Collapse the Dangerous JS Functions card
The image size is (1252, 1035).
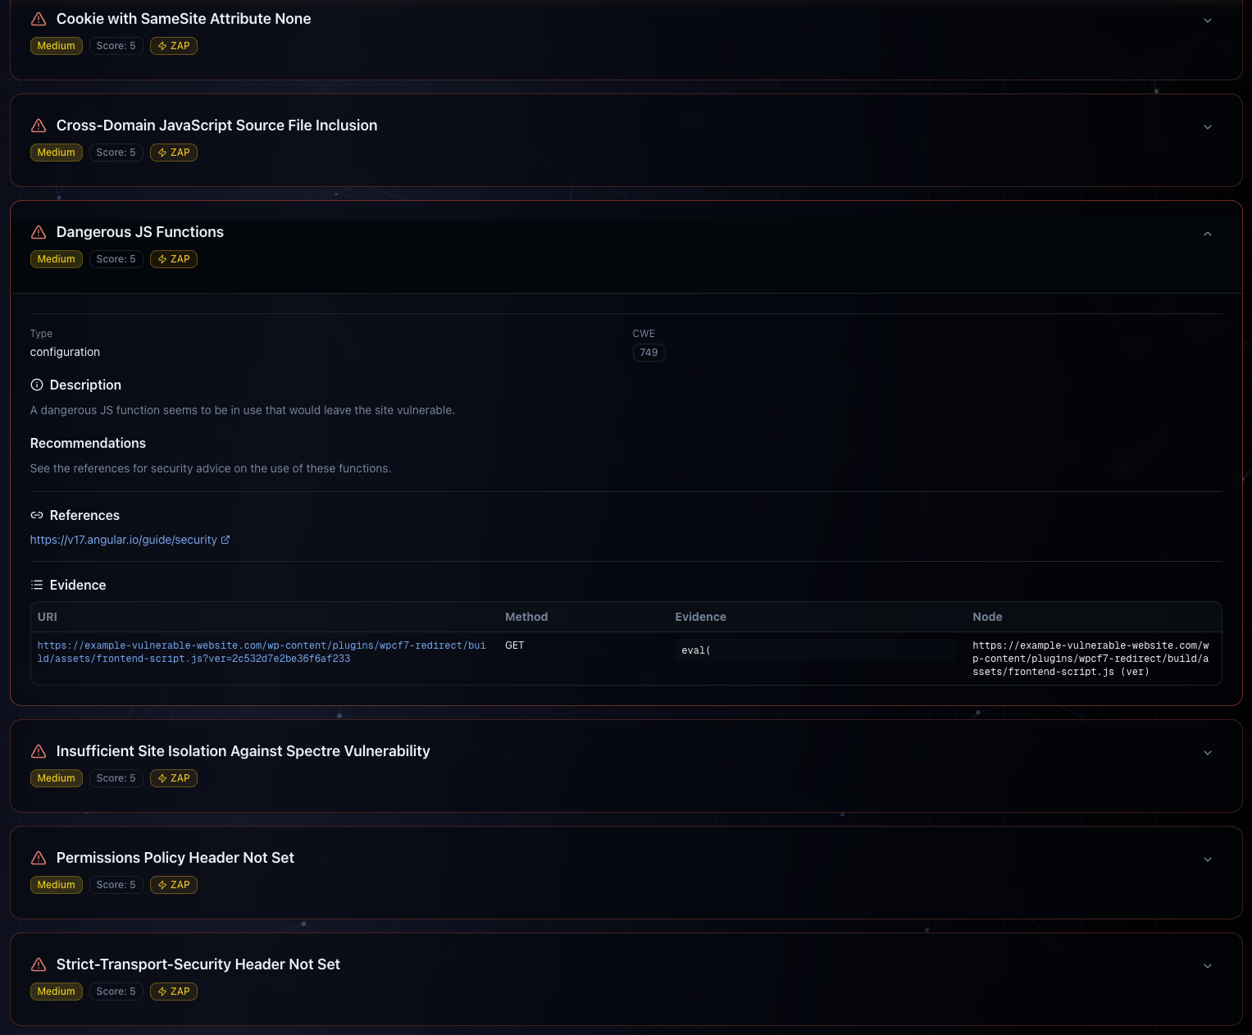click(x=1207, y=233)
